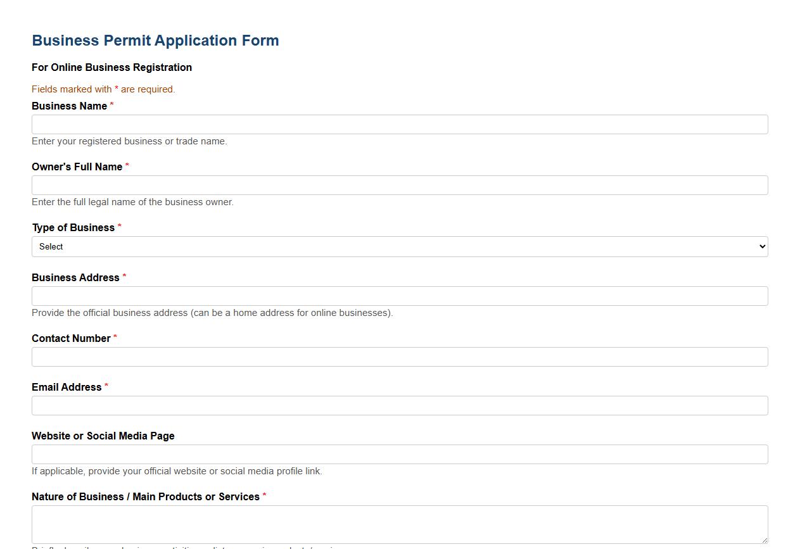
Task: Open the Type of Business dropdown
Action: pyautogui.click(x=399, y=246)
